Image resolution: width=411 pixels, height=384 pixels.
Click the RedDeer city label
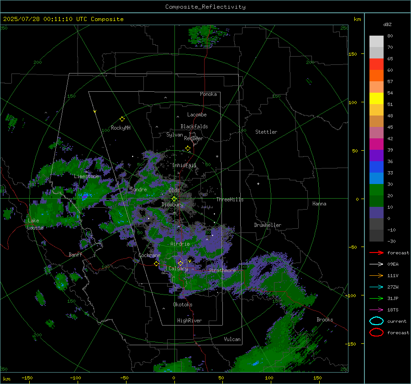pos(194,138)
